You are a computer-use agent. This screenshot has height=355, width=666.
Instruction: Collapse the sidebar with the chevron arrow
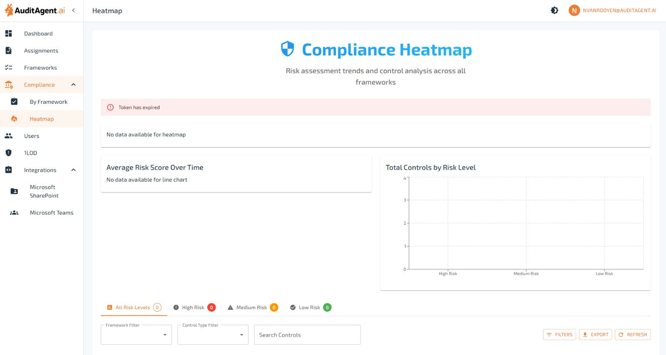point(74,10)
